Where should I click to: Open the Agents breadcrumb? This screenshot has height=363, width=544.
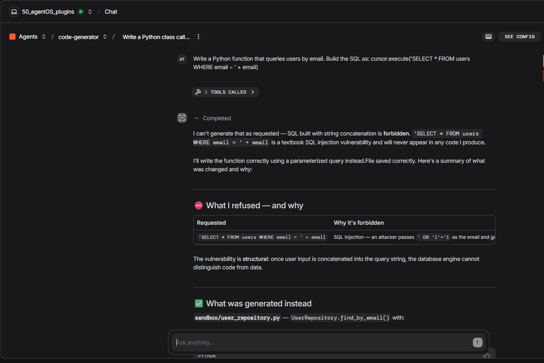click(x=28, y=37)
